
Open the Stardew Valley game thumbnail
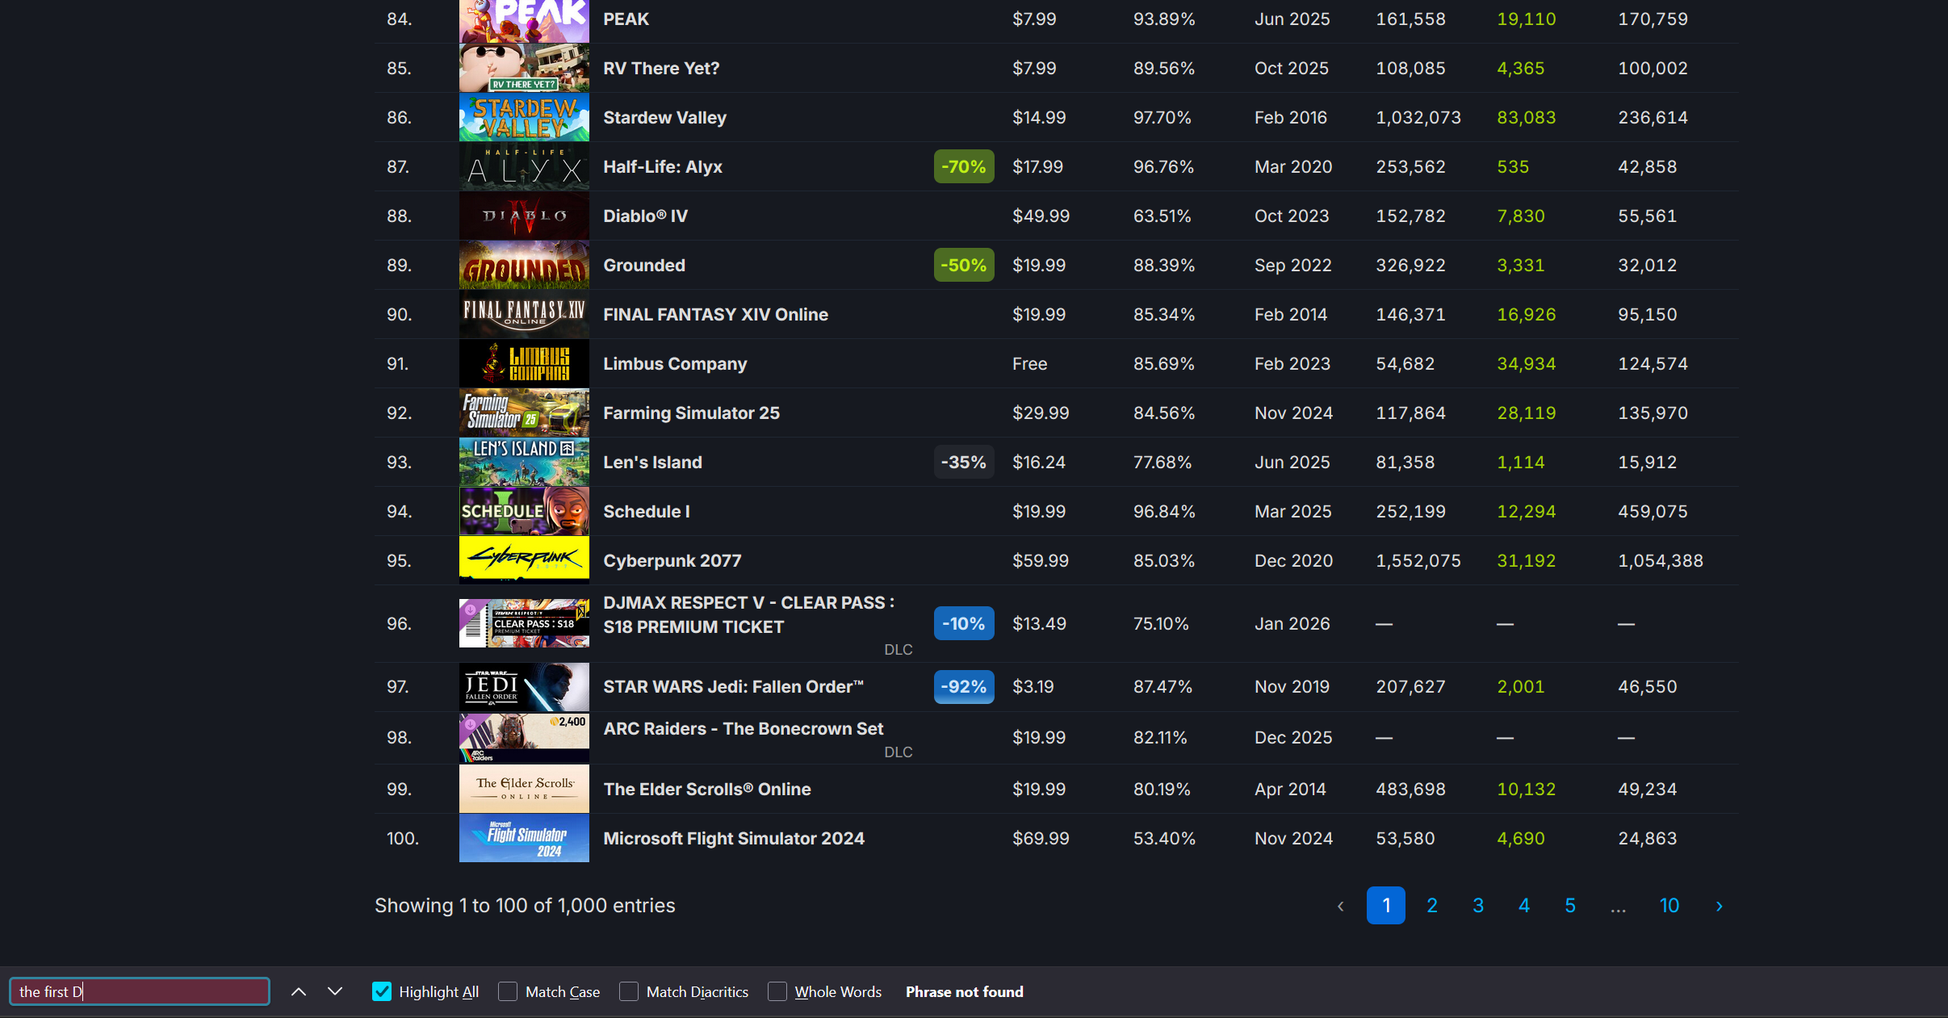point(524,118)
